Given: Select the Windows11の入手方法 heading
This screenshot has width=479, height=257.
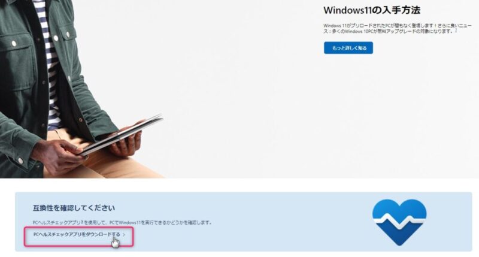Looking at the screenshot, I should point(372,10).
